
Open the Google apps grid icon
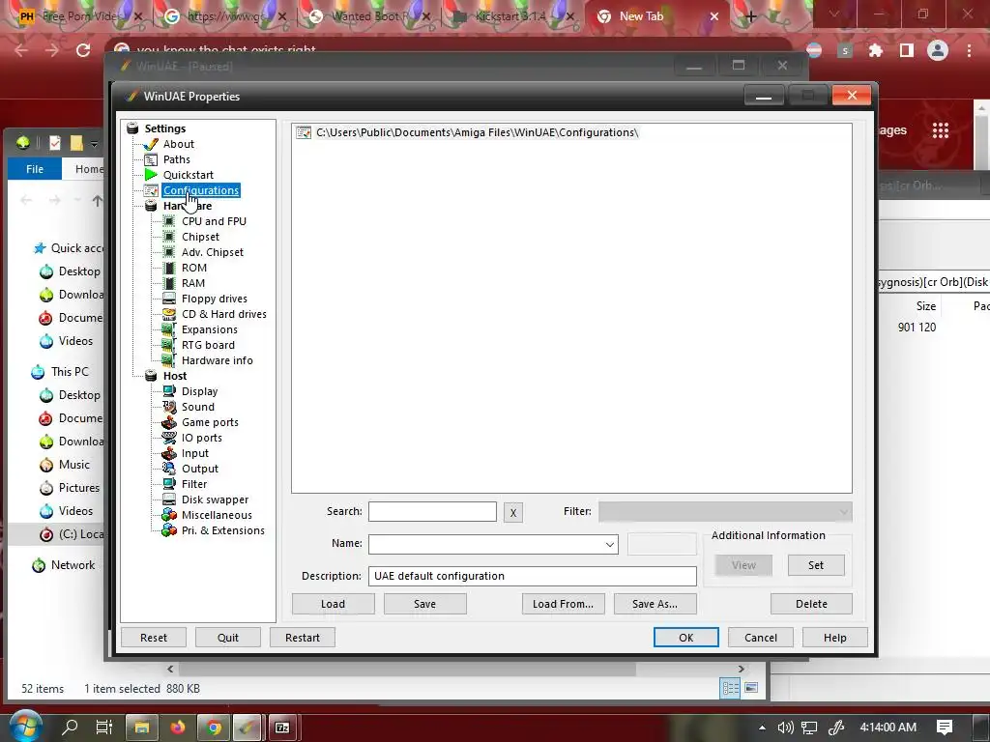tap(941, 130)
